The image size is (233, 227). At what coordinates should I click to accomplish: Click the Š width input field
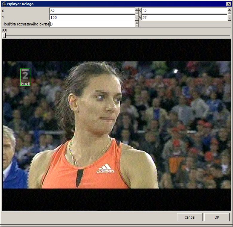184,11
